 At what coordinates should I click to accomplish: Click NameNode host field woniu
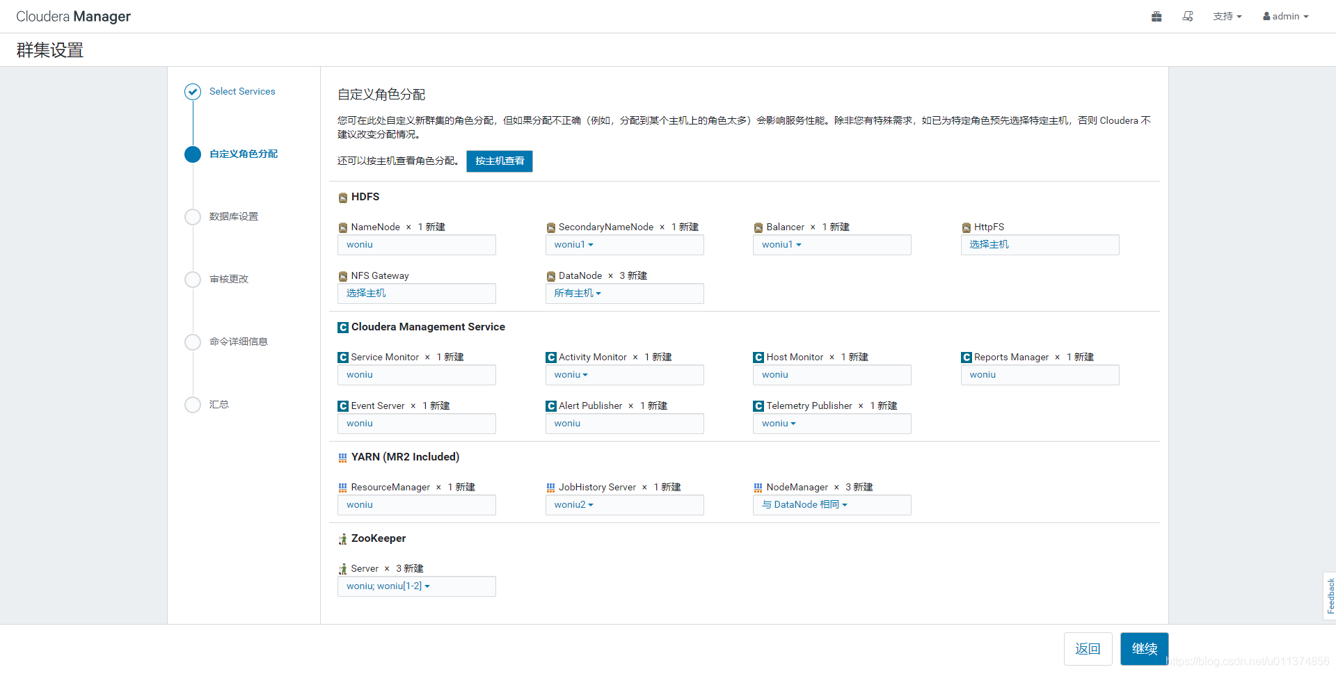417,245
